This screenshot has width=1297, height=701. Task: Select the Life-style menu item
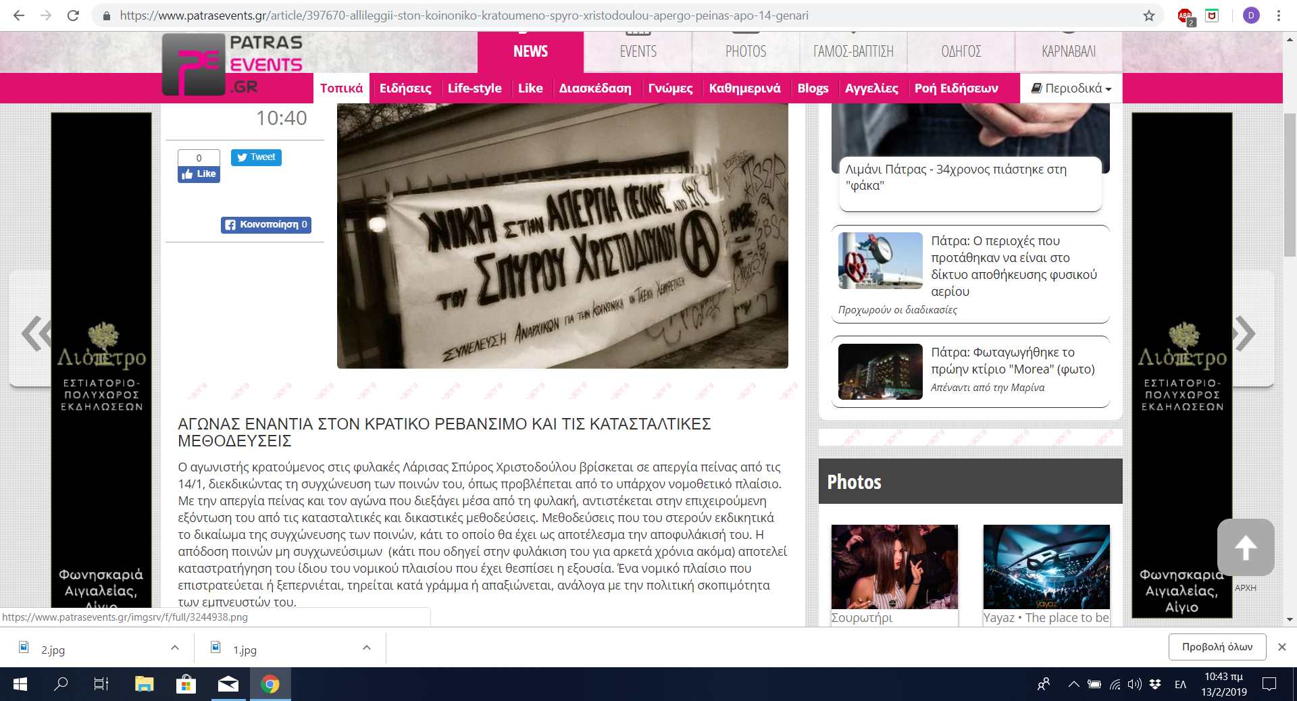click(x=474, y=88)
